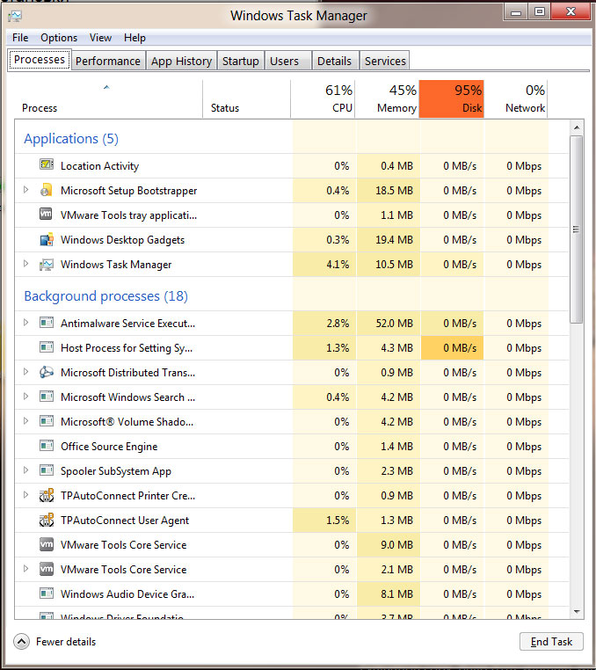Sort processes by the Disk column
This screenshot has height=670, width=596.
[452, 98]
